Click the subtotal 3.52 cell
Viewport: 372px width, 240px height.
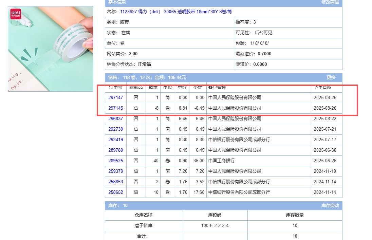[x=198, y=182]
